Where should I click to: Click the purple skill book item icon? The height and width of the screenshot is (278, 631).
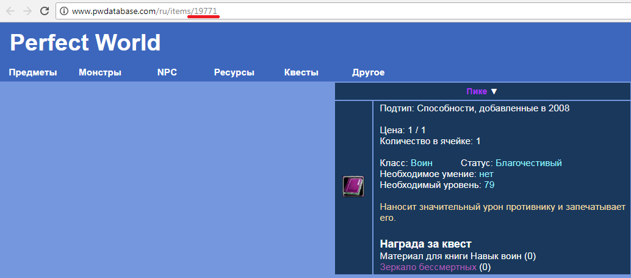(x=353, y=187)
